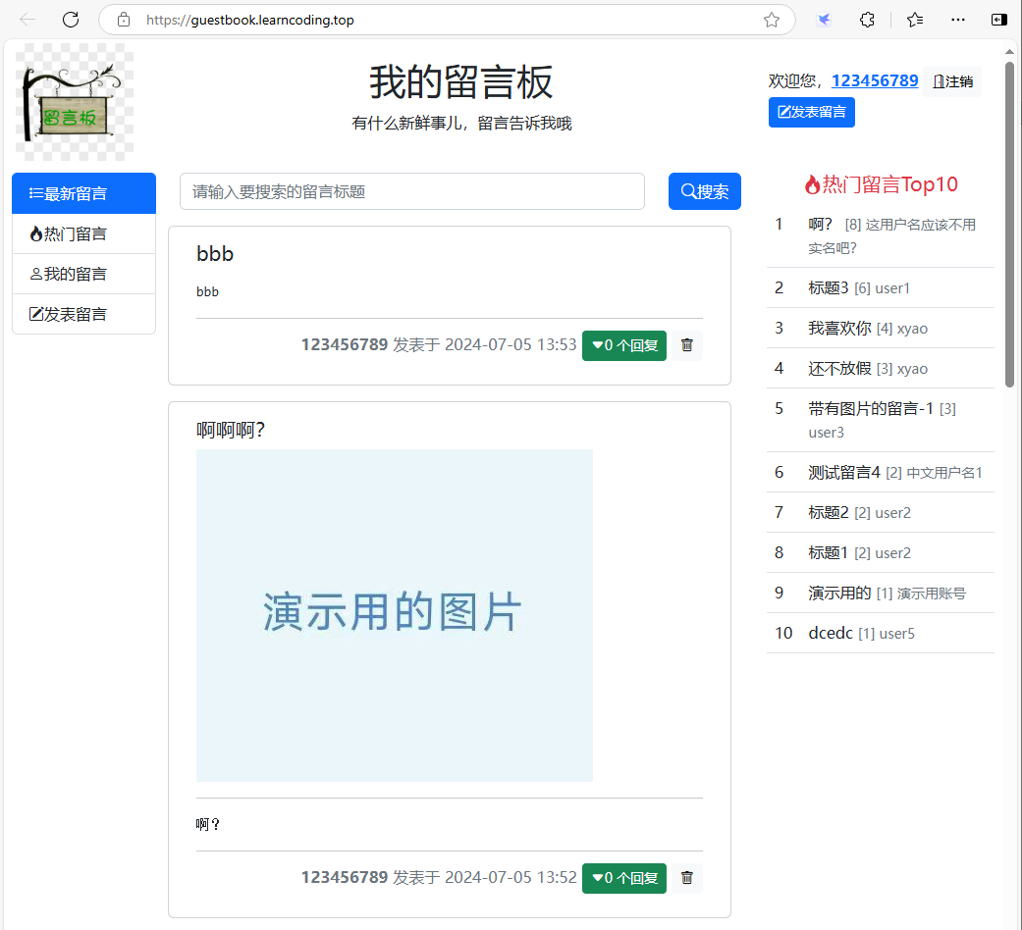This screenshot has height=930, width=1022.
Task: Open the browser extensions puzzle icon
Action: 867,20
